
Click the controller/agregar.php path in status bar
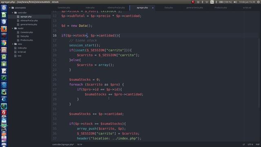point(63,145)
